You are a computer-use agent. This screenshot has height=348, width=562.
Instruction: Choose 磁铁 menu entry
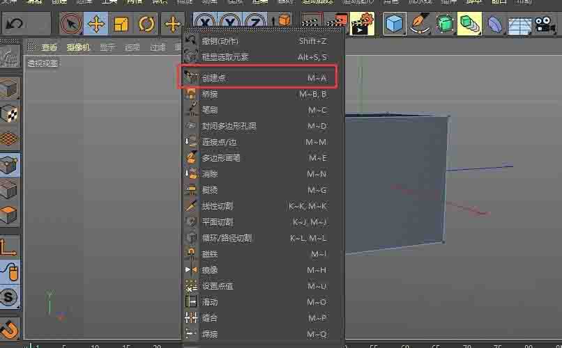pyautogui.click(x=264, y=254)
